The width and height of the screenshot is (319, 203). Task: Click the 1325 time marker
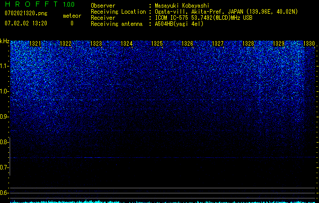click(157, 44)
